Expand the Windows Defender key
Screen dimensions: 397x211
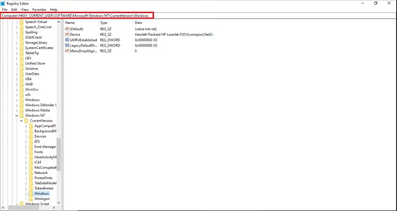tap(17, 105)
